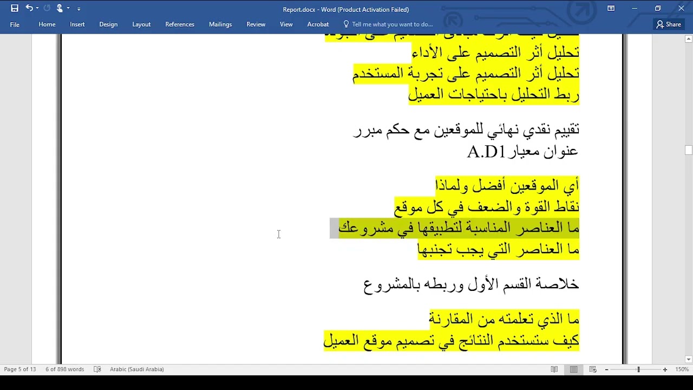This screenshot has height=390, width=693.
Task: Click the selected line ما العناصر المناسبة لتطبيقها
Action: (x=459, y=228)
